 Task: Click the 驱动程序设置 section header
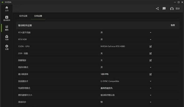coord(25,25)
